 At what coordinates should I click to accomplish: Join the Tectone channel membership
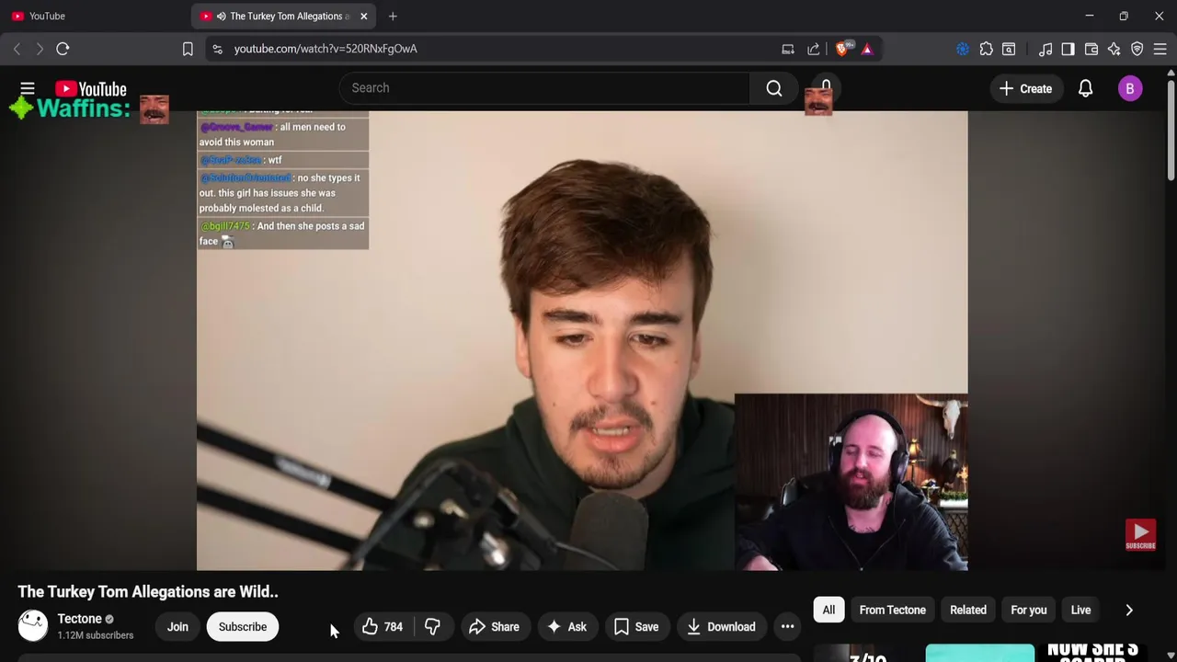coord(177,627)
